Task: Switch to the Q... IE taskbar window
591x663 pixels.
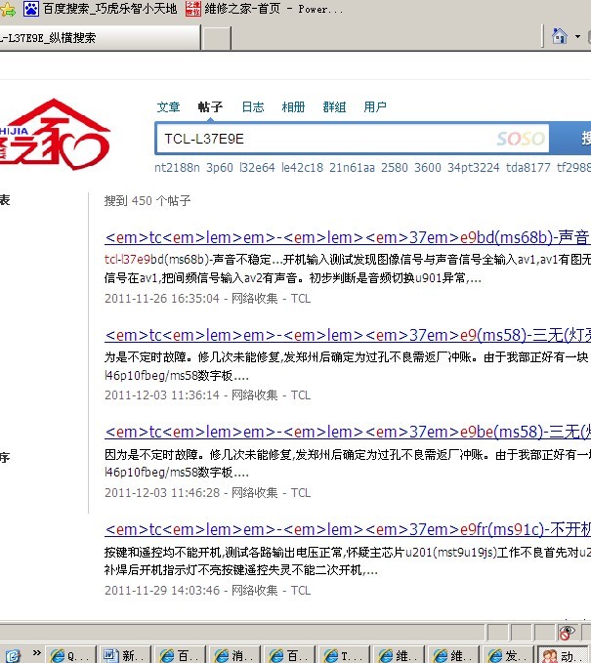Action: (70, 655)
